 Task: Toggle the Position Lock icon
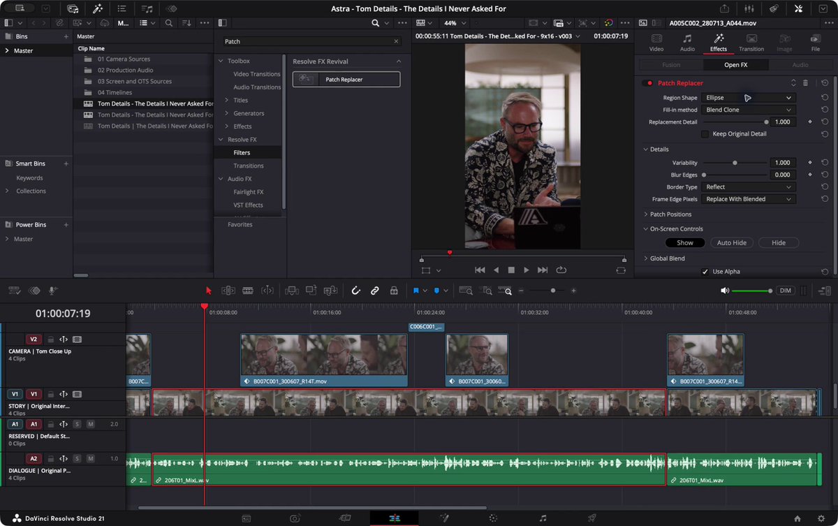point(394,291)
